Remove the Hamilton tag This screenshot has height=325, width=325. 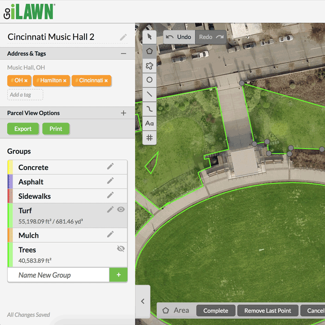click(x=65, y=81)
